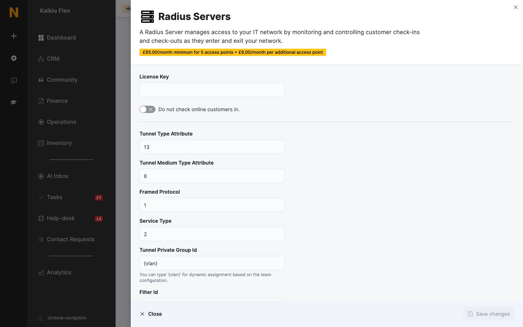This screenshot has width=523, height=327.
Task: Click the '{vlan}' dynamic assignment hint text
Action: pos(206,278)
